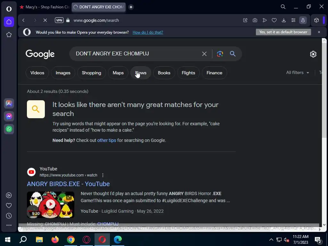The image size is (328, 246).
Task: Open the My Flow send icon
Action: pos(265,20)
